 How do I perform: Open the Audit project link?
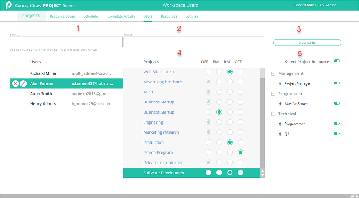pyautogui.click(x=148, y=92)
